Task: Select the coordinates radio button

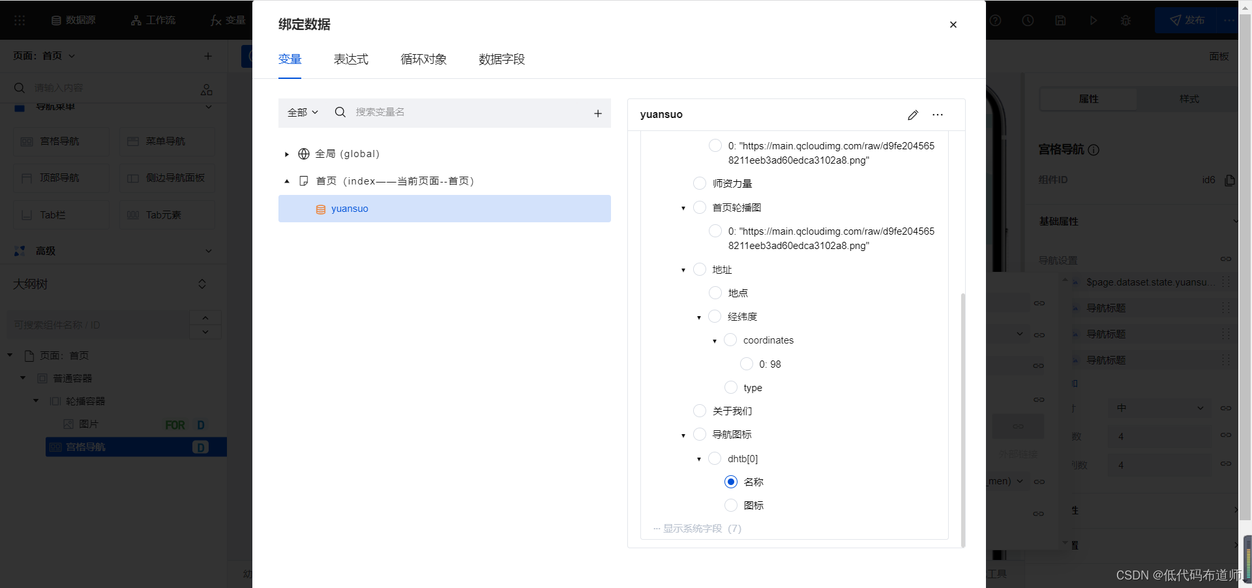Action: point(730,340)
